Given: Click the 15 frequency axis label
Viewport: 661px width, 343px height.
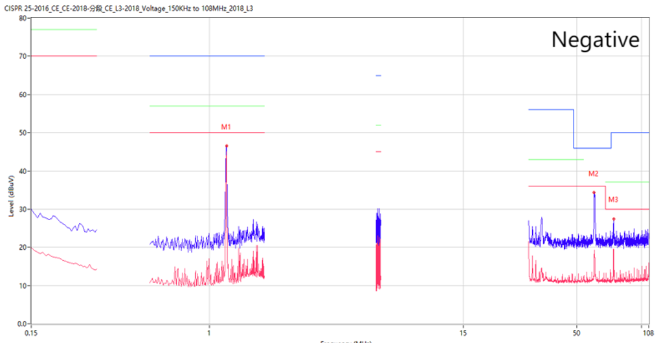Looking at the screenshot, I should [463, 333].
